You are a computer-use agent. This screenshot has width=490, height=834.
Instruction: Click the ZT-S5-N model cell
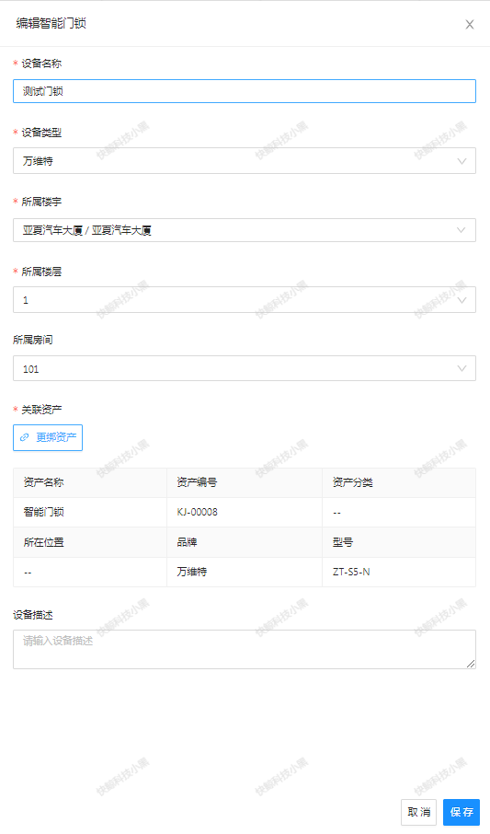tap(399, 572)
